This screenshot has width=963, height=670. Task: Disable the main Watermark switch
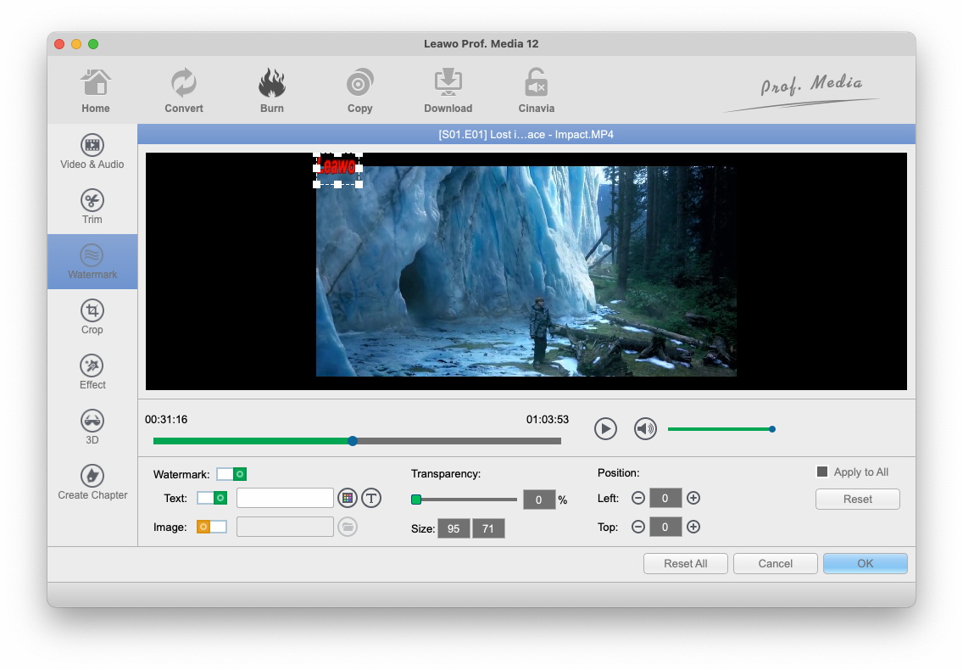point(231,474)
